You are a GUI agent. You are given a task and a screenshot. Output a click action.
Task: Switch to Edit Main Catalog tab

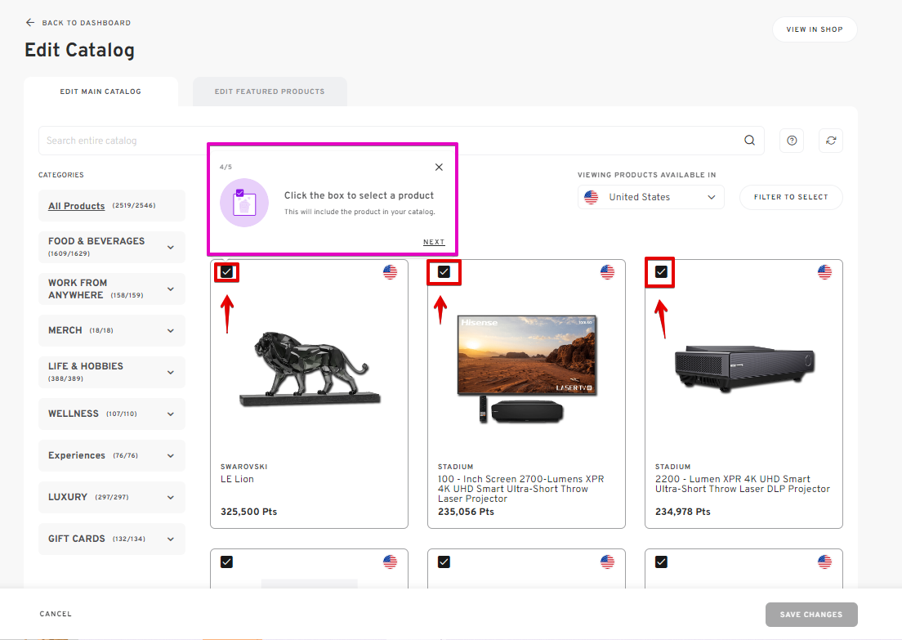[x=100, y=92]
